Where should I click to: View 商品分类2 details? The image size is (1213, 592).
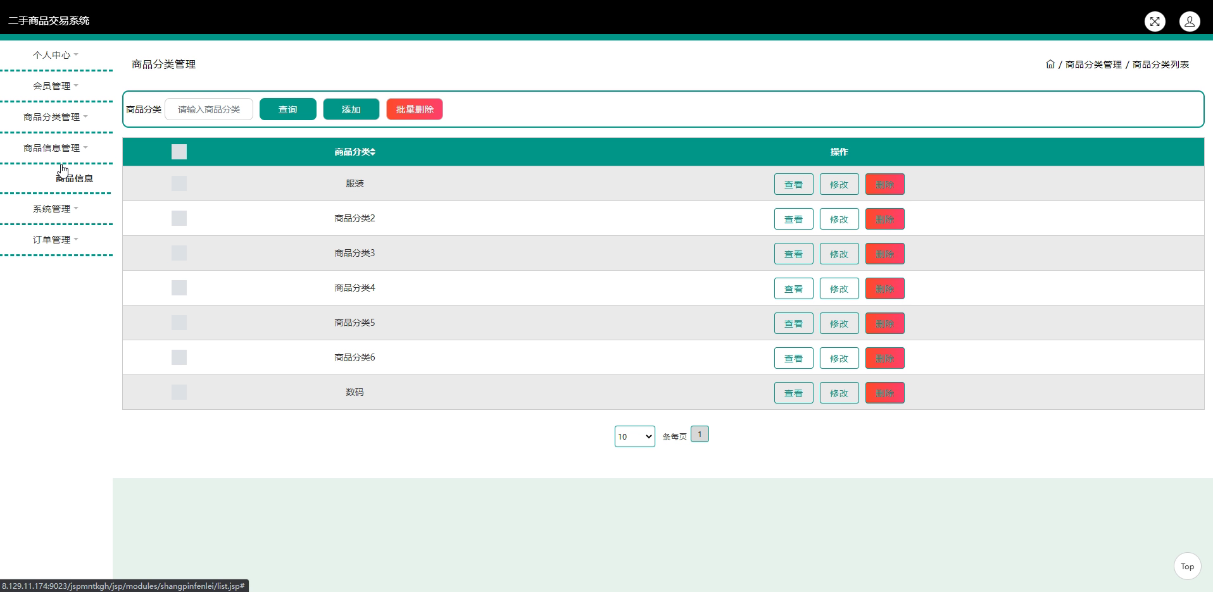pos(794,219)
